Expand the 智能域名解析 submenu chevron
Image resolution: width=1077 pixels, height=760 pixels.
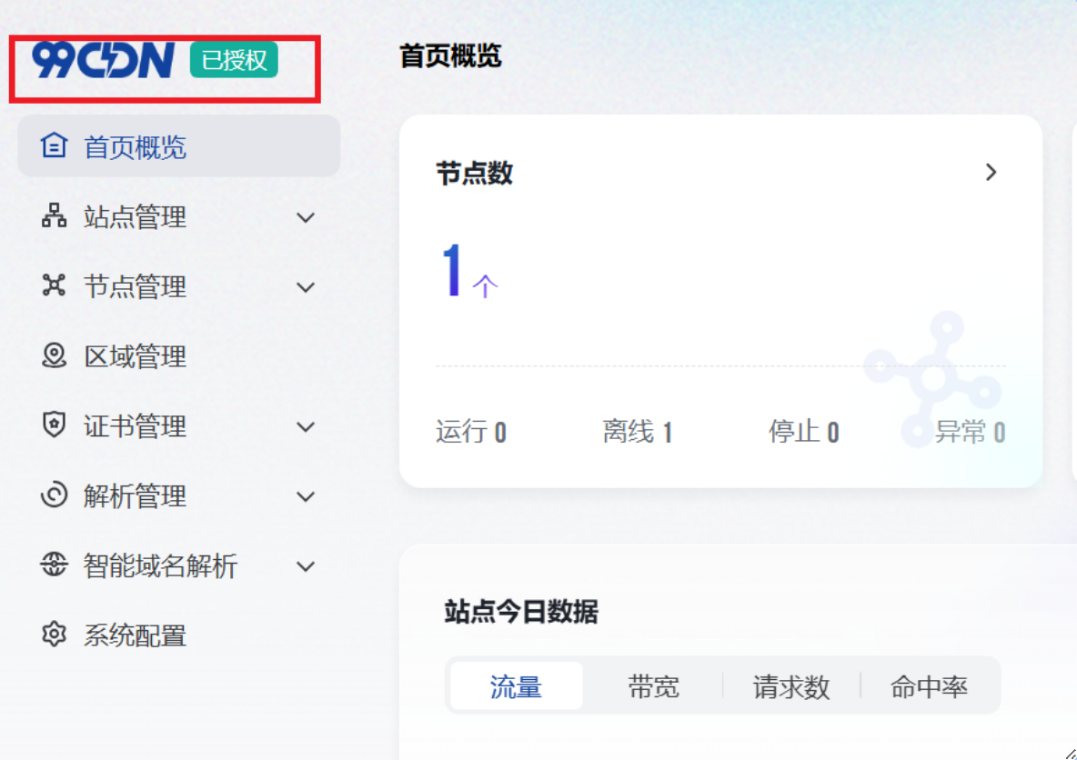click(x=306, y=566)
